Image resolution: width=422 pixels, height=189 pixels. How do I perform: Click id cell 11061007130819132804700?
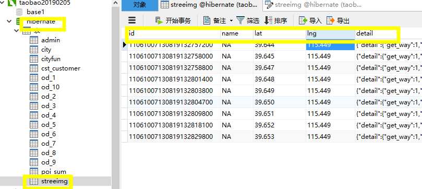point(174,102)
